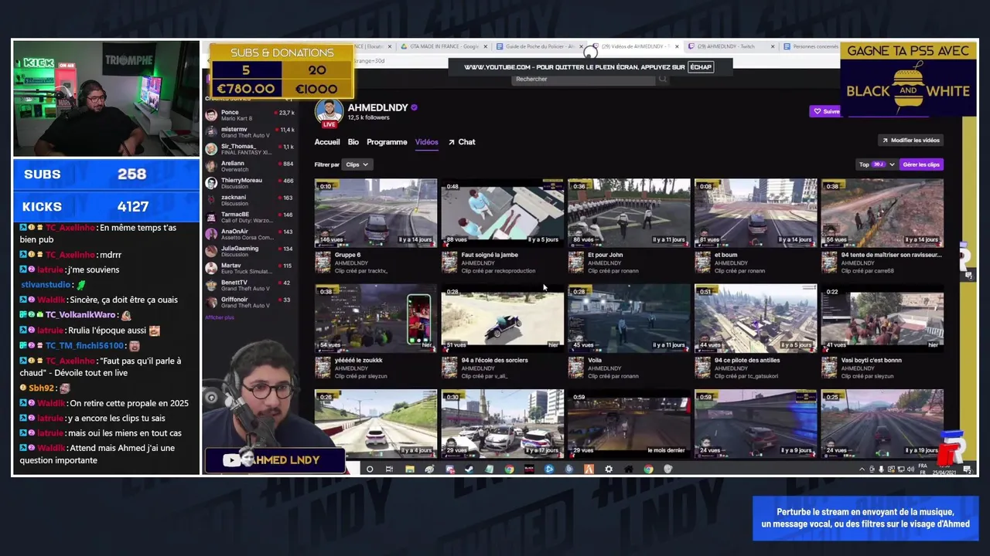Image resolution: width=990 pixels, height=556 pixels.
Task: Open the yéééée le zoukkk clip thumbnail
Action: pos(375,318)
